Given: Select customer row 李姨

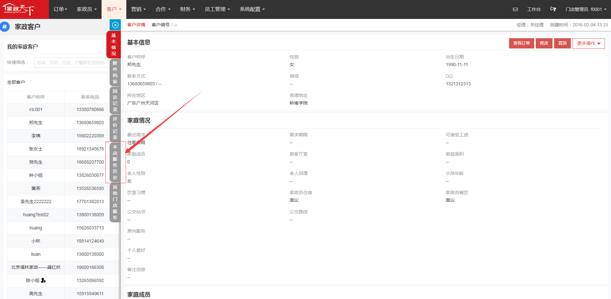Looking at the screenshot, I should [x=61, y=136].
